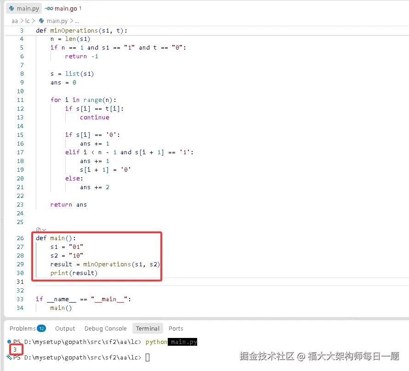Click "s[i + 1] = '0'" on line 19
The image size is (409, 371).
pyautogui.click(x=105, y=170)
